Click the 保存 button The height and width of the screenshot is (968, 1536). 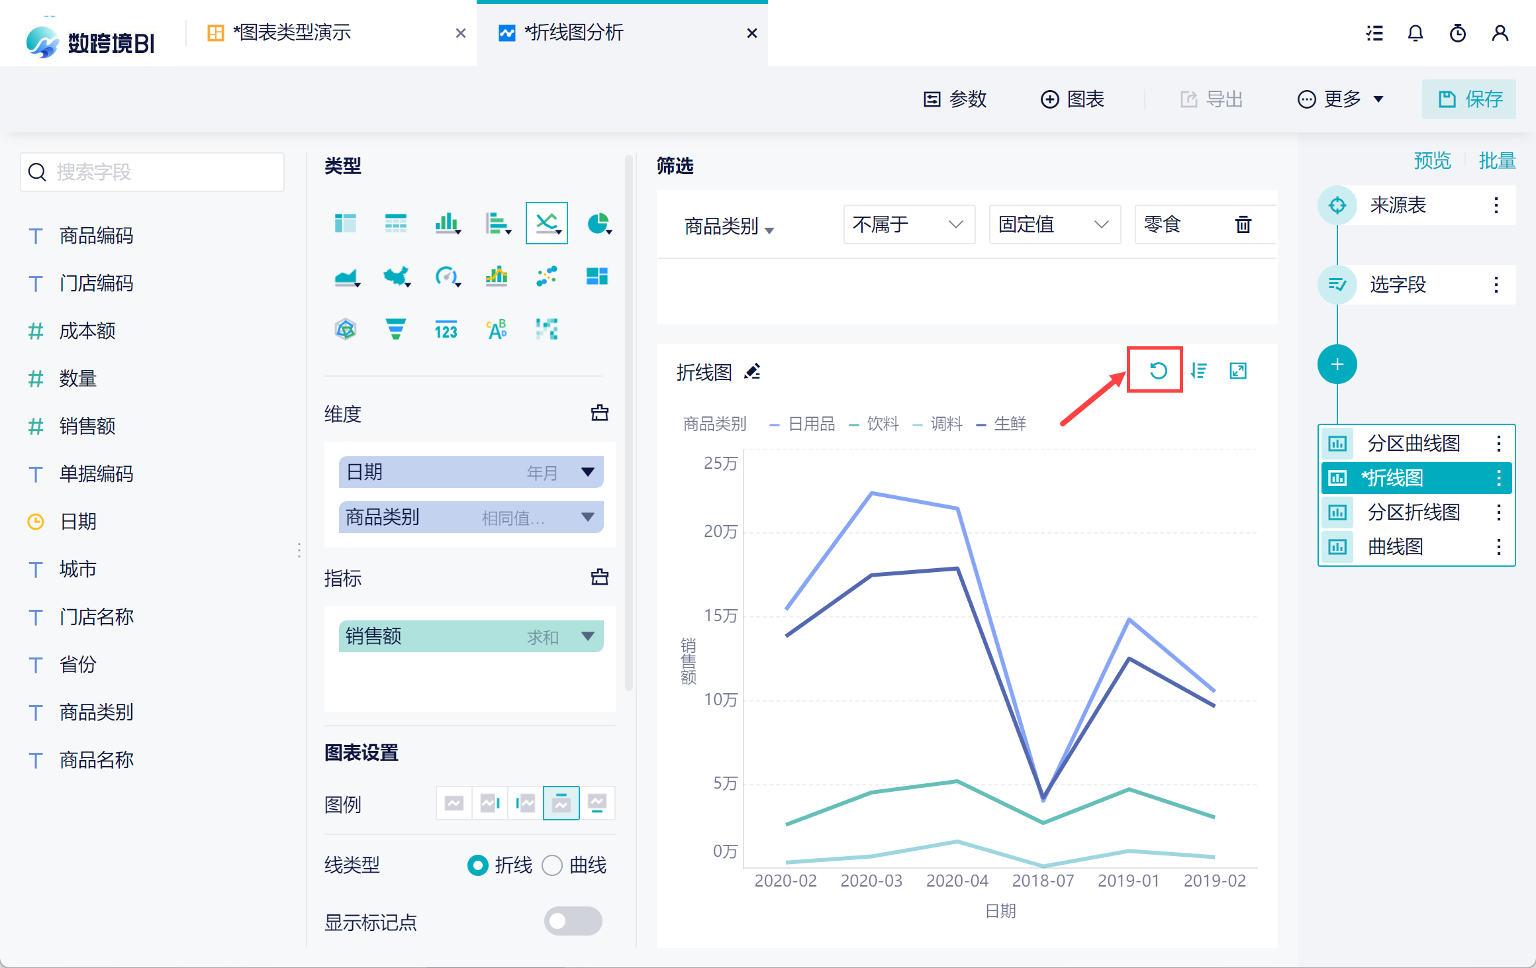pyautogui.click(x=1468, y=99)
